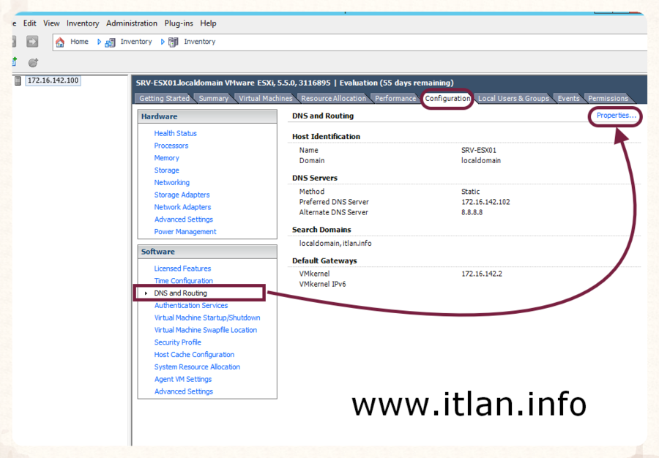Screen dimensions: 659x458
Task: Switch to the Local Users & Groups tab
Action: click(513, 99)
